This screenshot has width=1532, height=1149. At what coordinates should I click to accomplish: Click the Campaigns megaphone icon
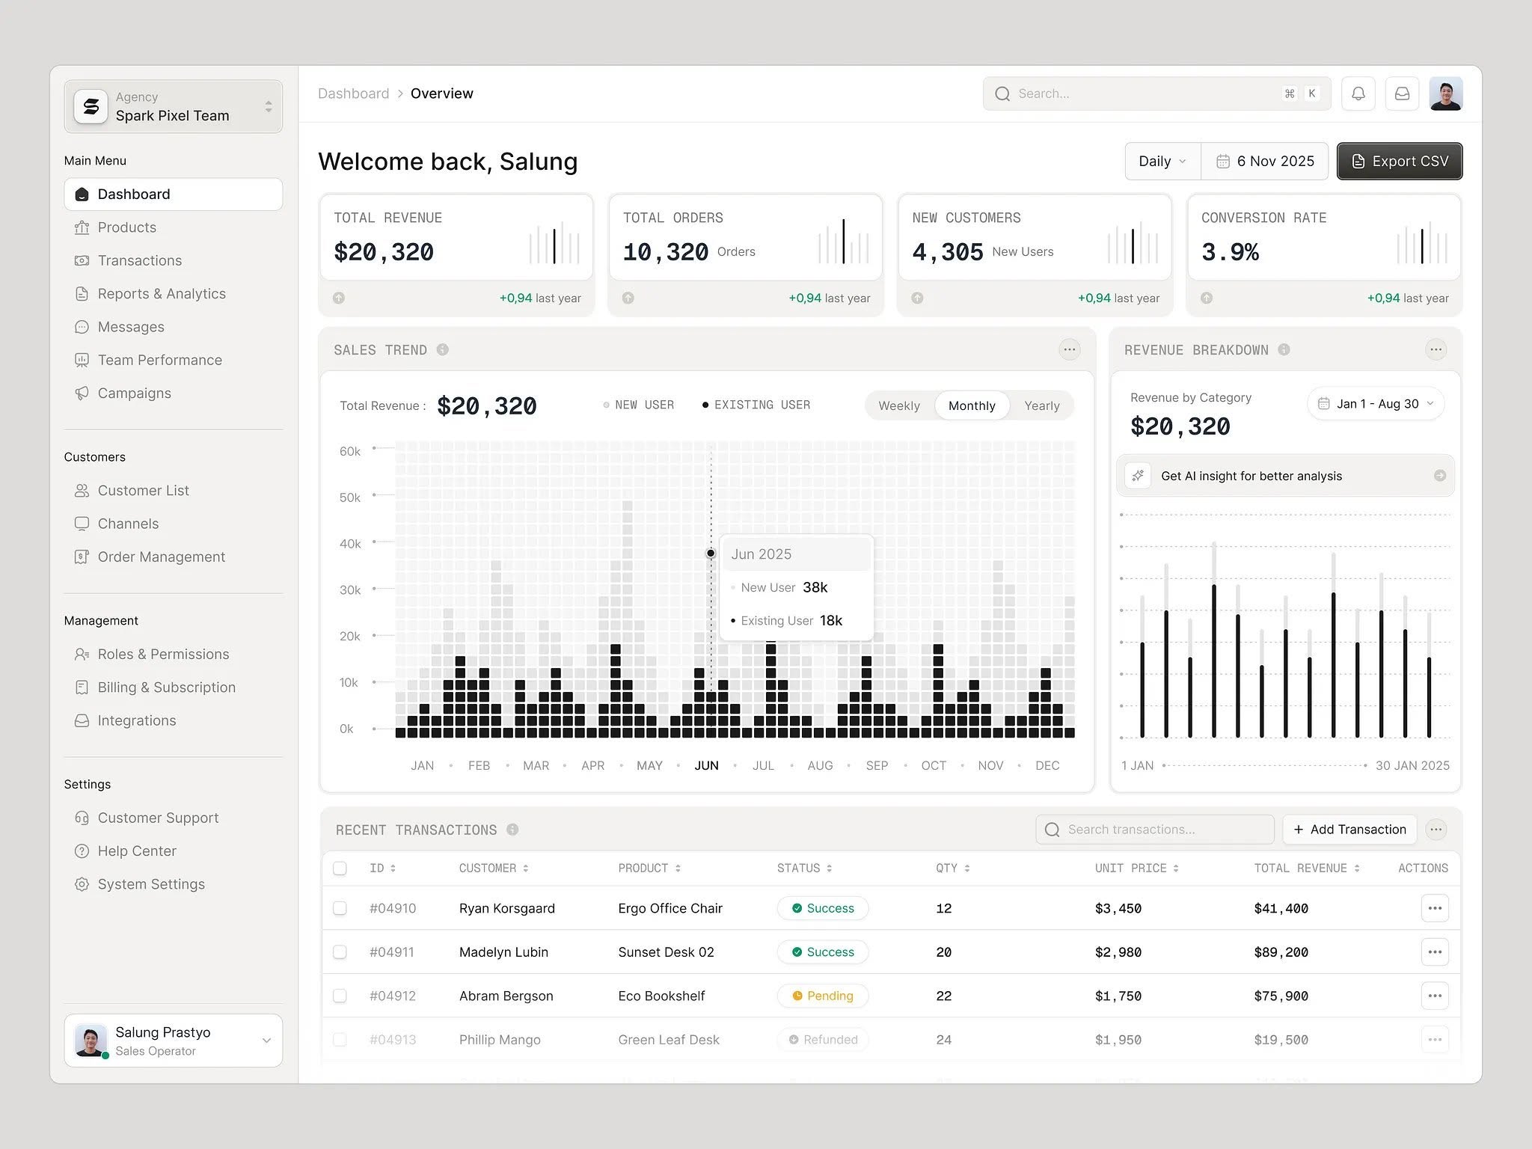pos(82,393)
